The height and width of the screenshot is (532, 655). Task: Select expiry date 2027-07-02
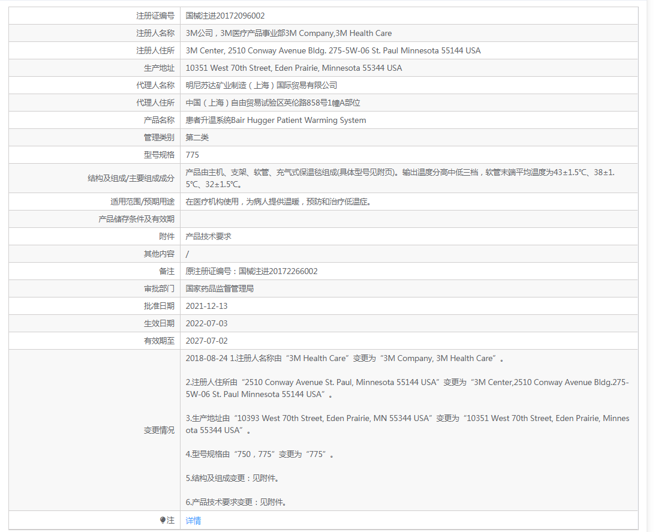(206, 341)
